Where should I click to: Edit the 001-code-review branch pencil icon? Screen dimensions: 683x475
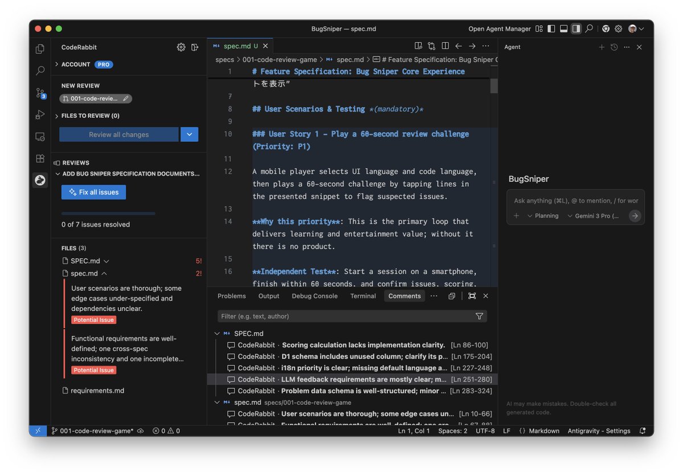point(125,99)
